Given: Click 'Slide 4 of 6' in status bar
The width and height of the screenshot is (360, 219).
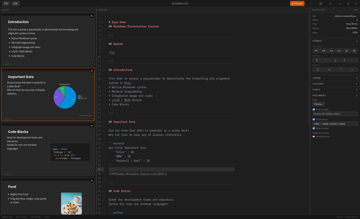Looking at the screenshot, I should [7, 217].
